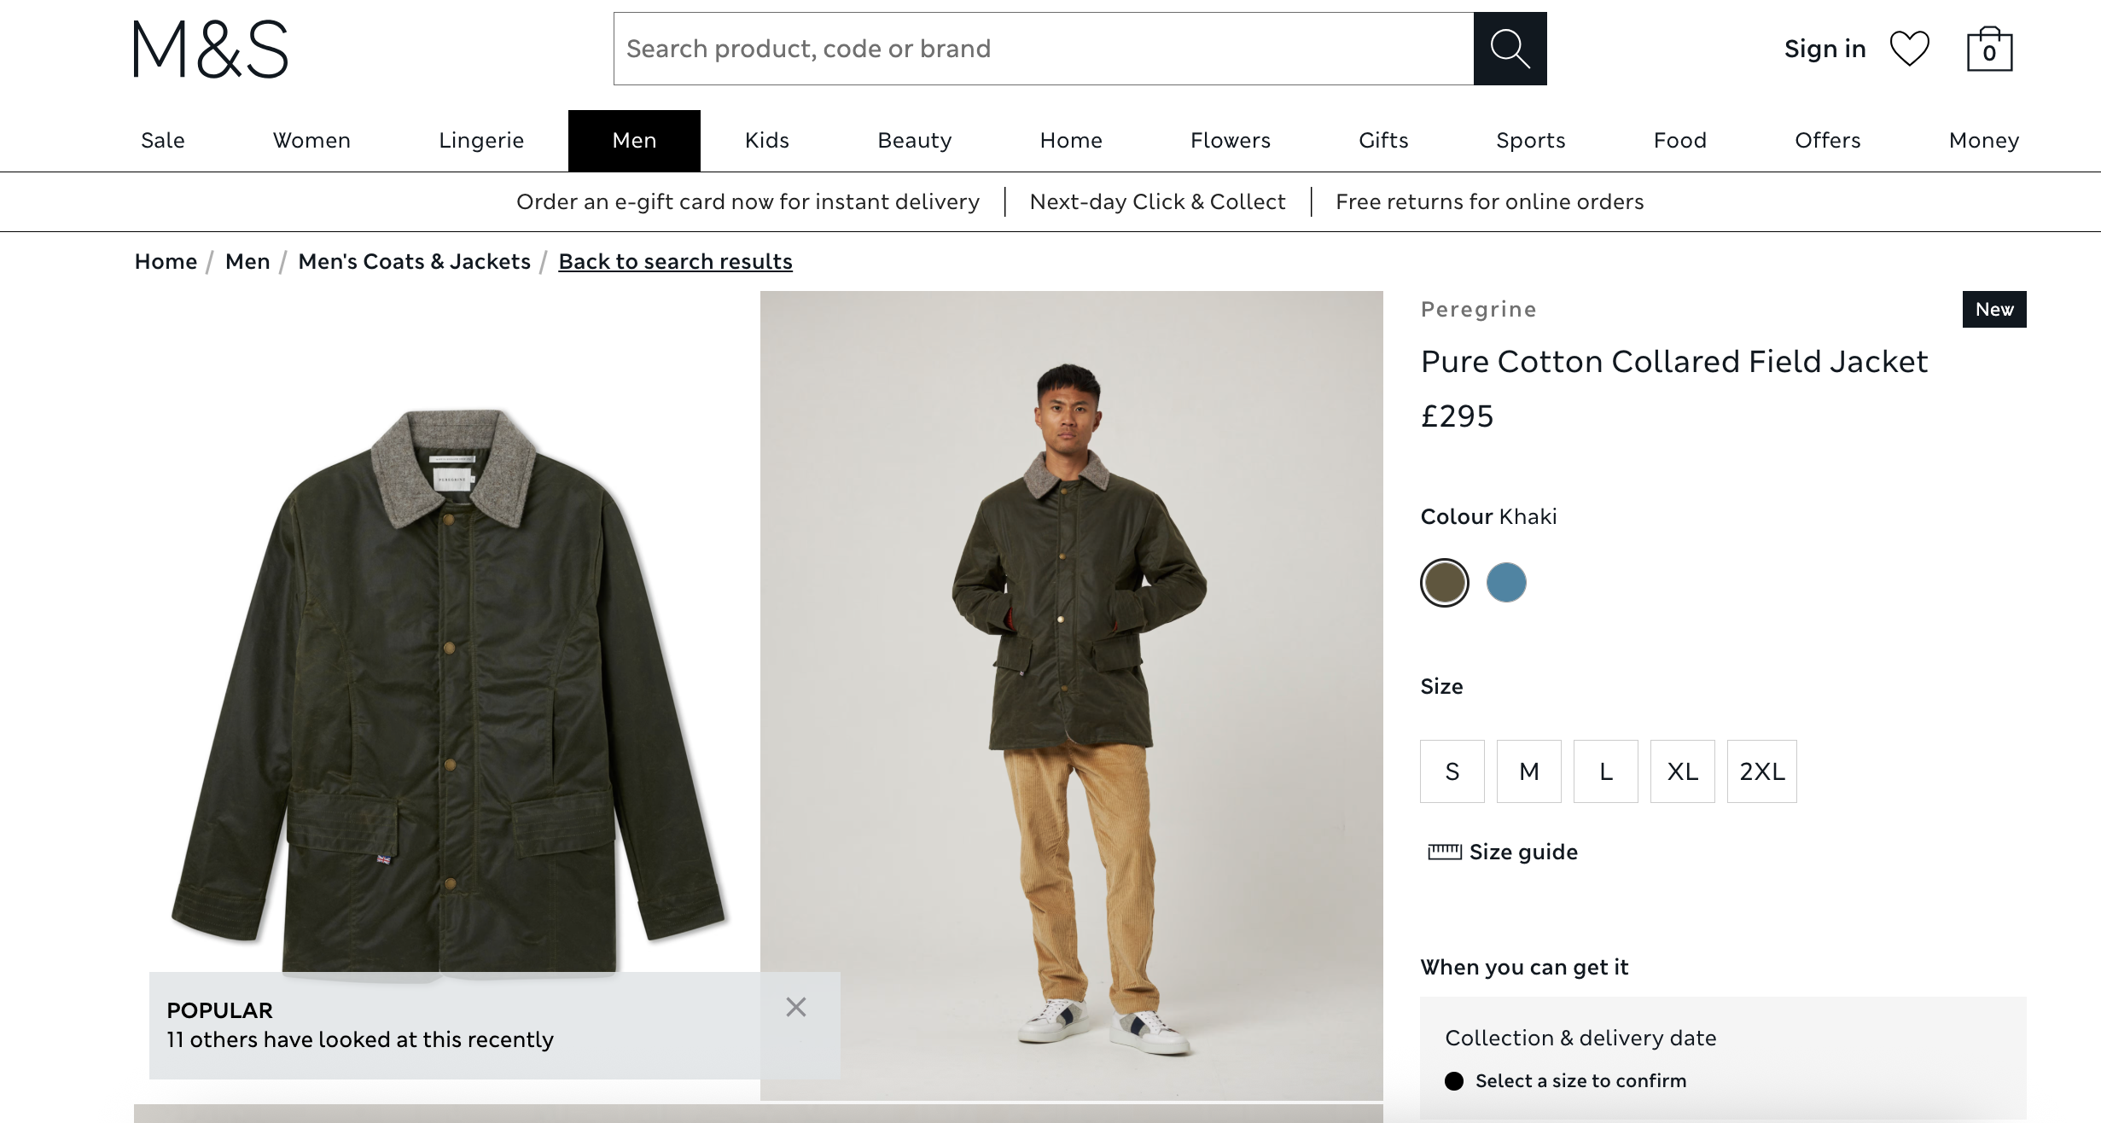This screenshot has height=1123, width=2101.
Task: Open the wishlist heart icon
Action: [1909, 49]
